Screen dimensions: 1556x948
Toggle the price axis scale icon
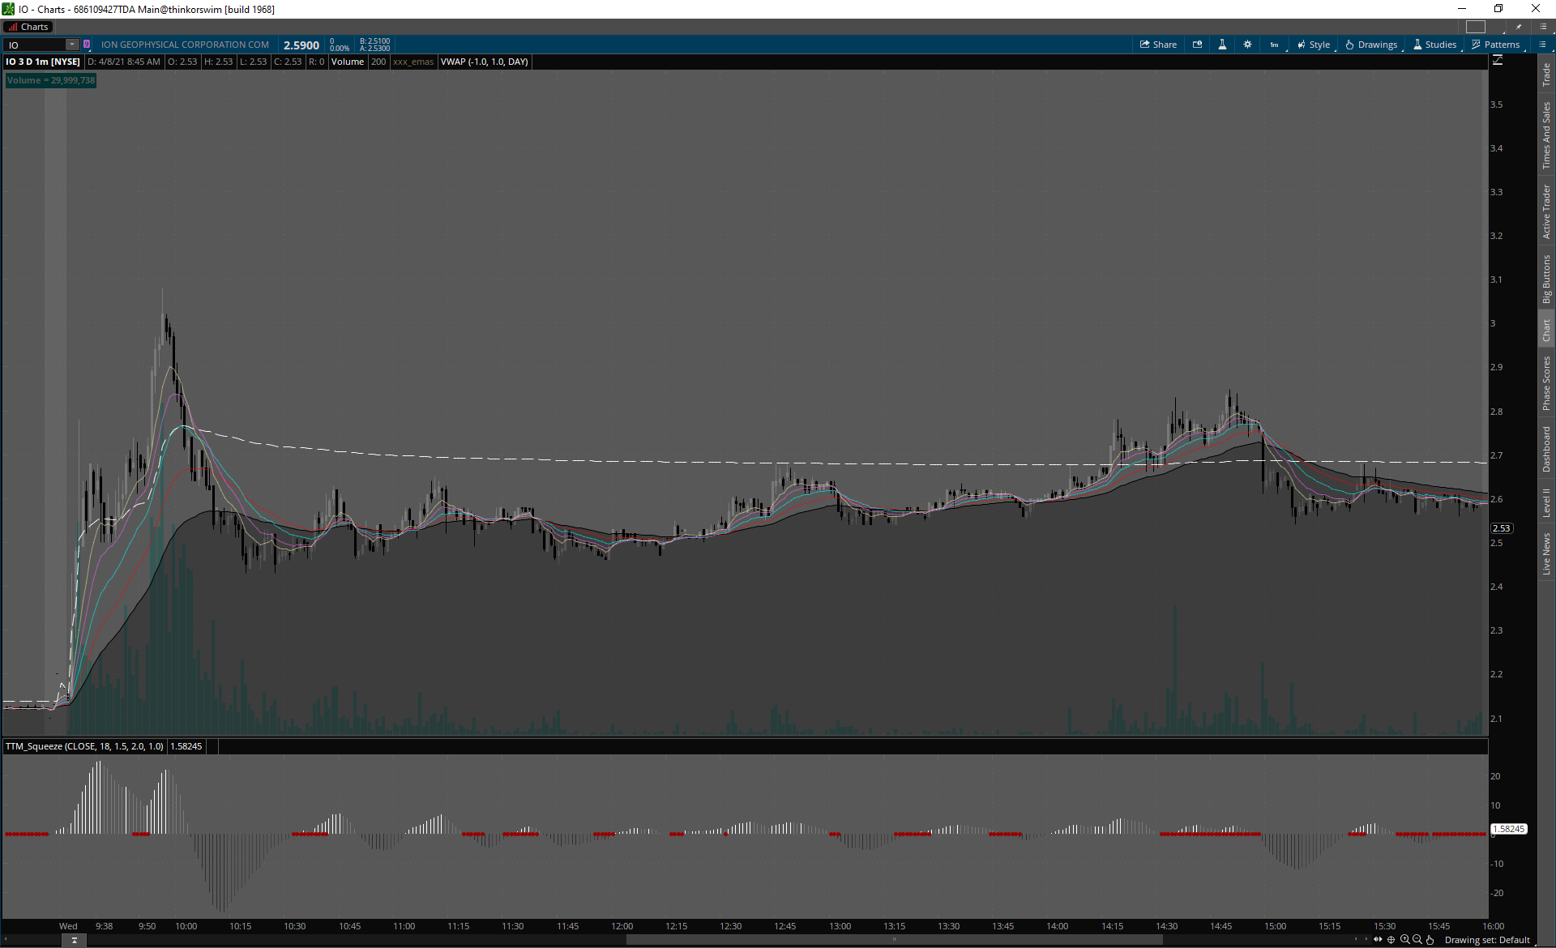[x=1498, y=61]
